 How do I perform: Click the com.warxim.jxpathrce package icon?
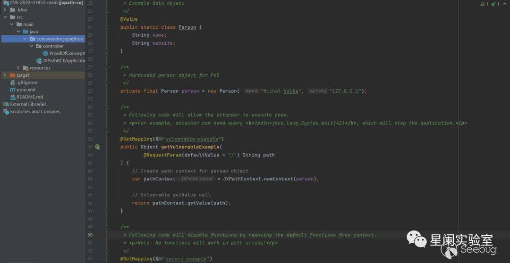click(x=32, y=39)
